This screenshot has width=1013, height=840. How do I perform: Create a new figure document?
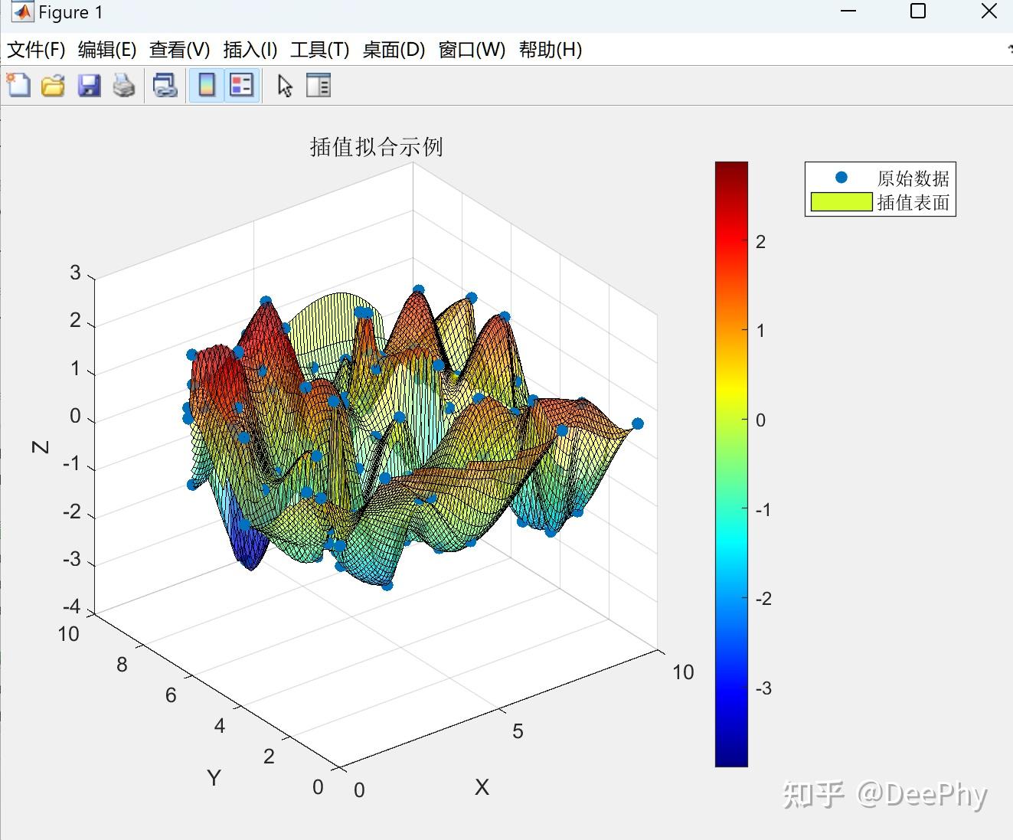point(17,85)
